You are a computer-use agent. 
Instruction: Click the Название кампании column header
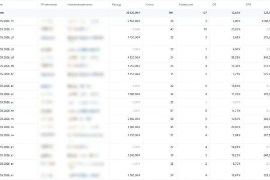pyautogui.click(x=80, y=4)
